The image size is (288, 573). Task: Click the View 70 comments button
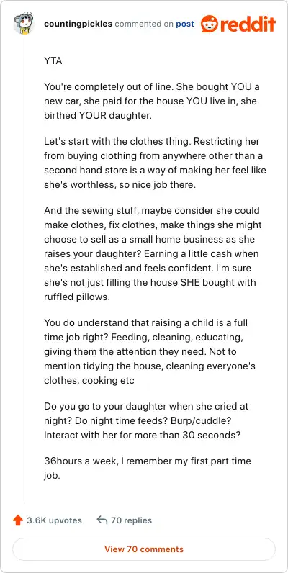click(x=144, y=549)
